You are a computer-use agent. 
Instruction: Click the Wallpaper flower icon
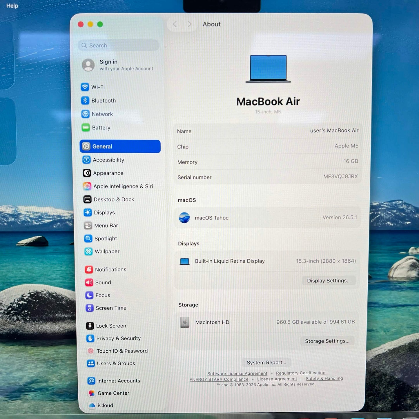click(88, 251)
